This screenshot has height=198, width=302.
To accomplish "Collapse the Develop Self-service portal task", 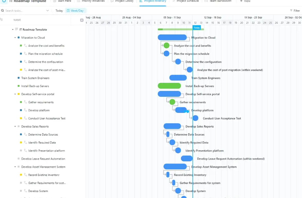I will coord(15,94).
